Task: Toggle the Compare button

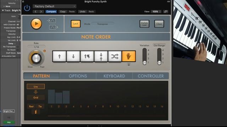Action: 51,12
